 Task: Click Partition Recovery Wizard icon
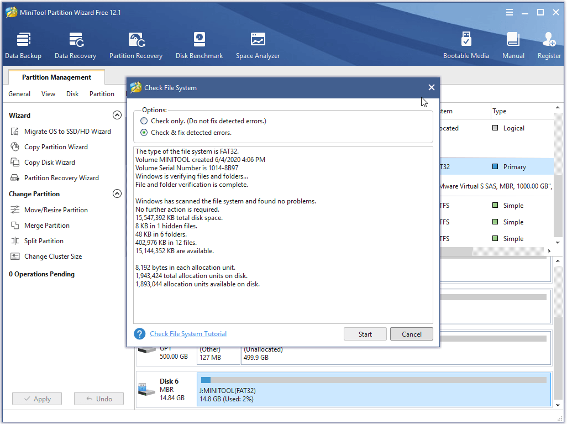(x=15, y=177)
